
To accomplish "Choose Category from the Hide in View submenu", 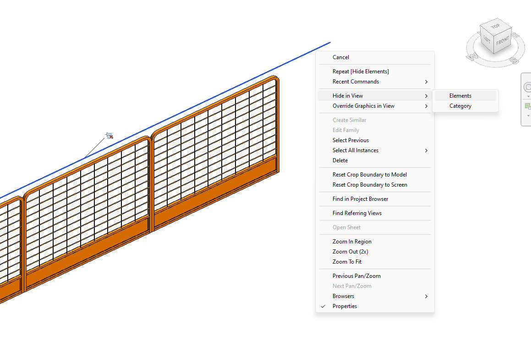I will (x=460, y=105).
